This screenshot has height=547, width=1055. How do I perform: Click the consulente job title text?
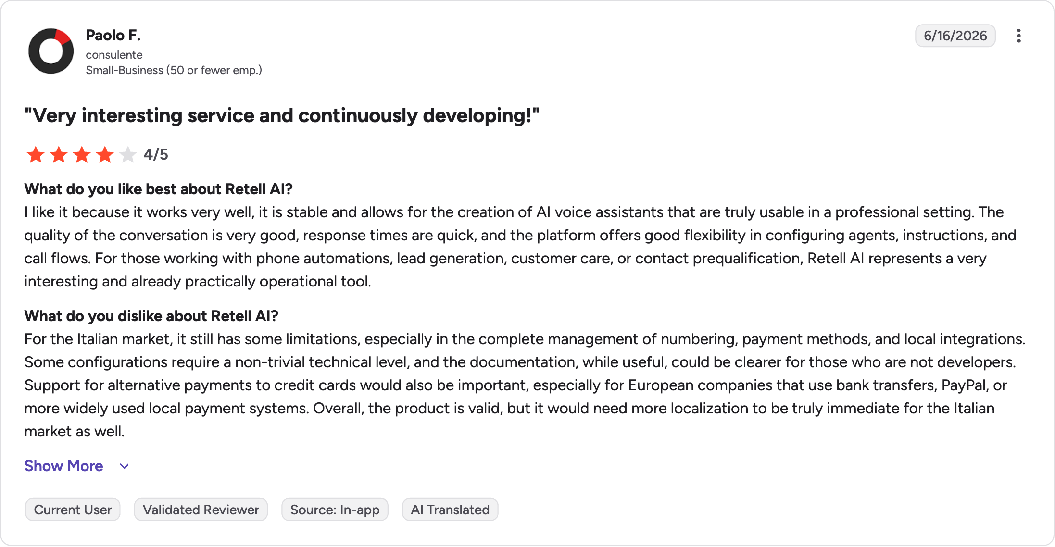coord(114,55)
